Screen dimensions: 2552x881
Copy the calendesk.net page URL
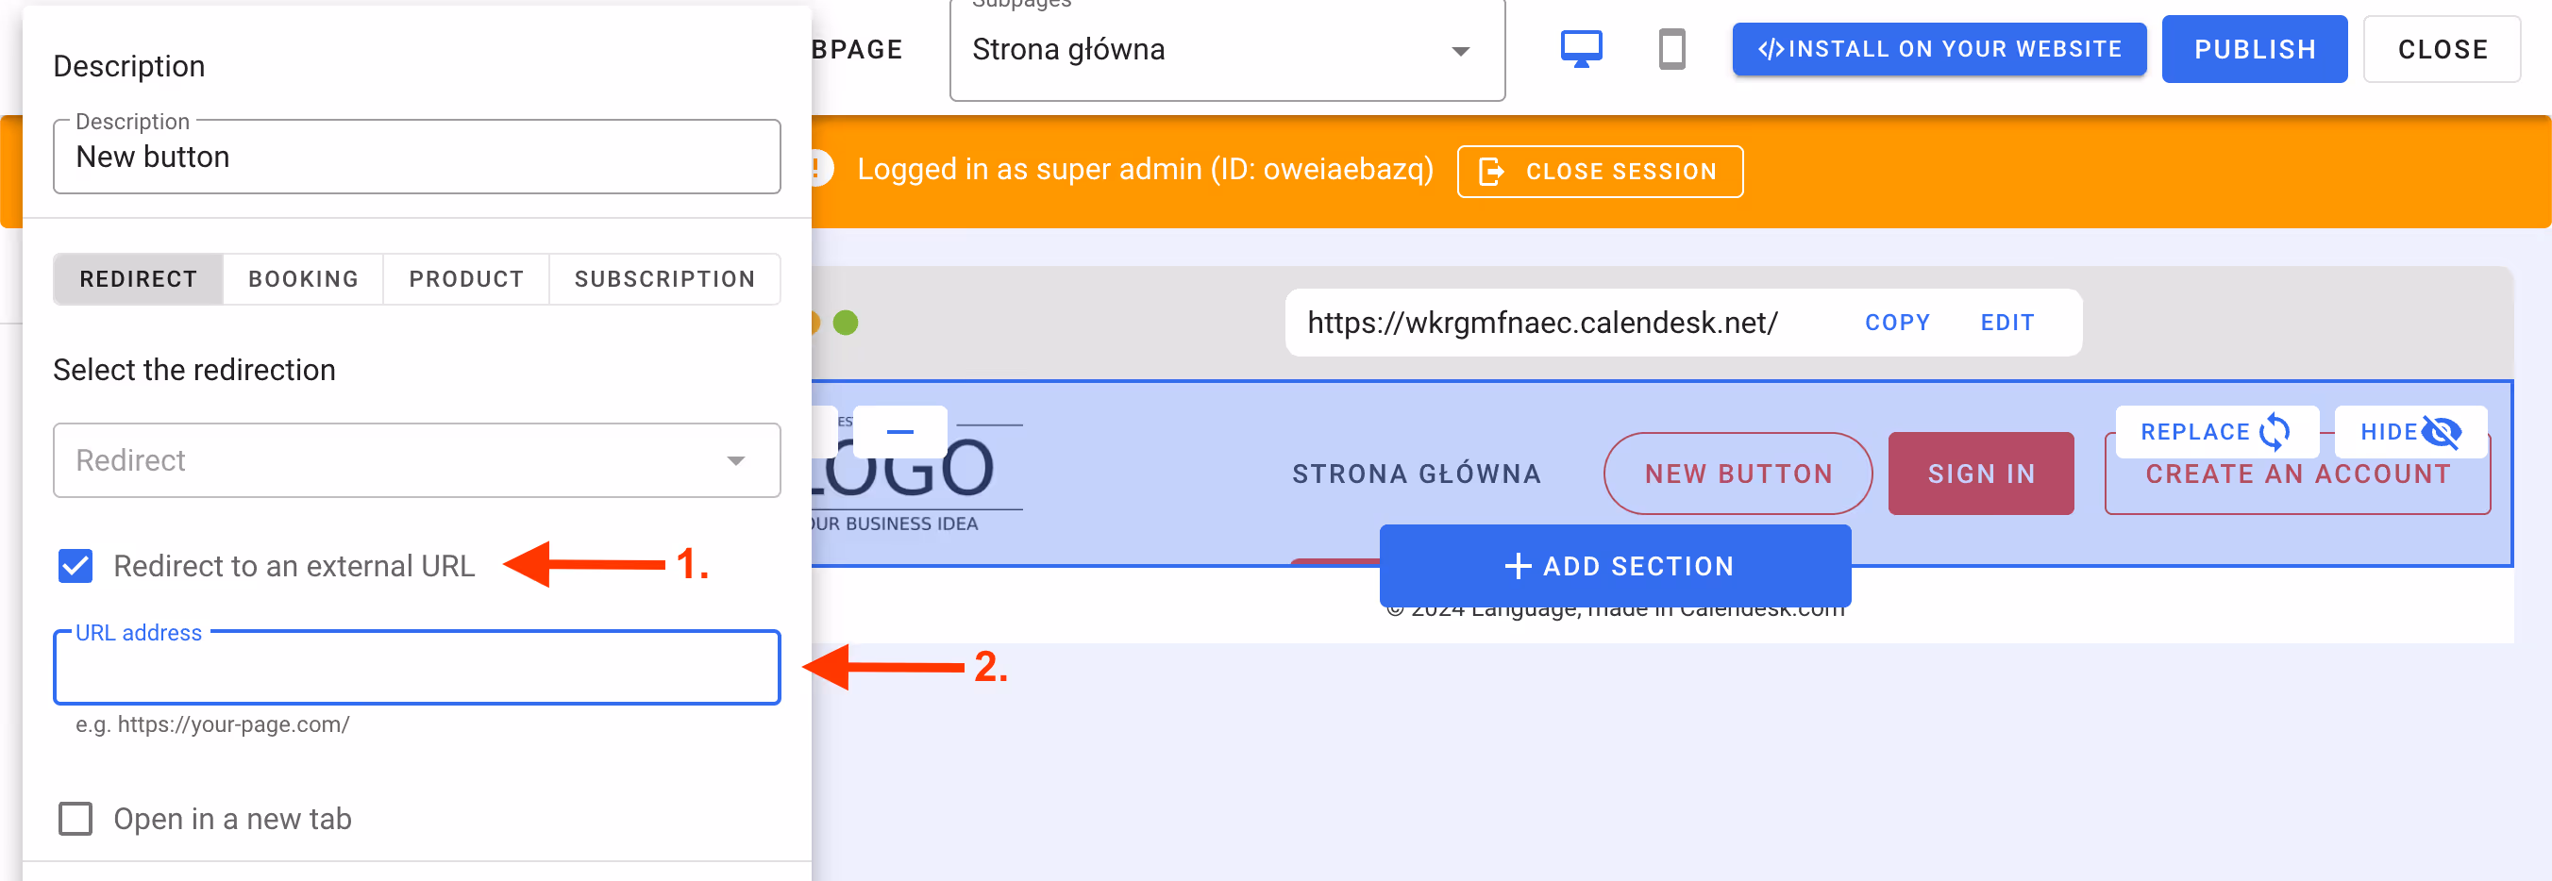pyautogui.click(x=1897, y=322)
